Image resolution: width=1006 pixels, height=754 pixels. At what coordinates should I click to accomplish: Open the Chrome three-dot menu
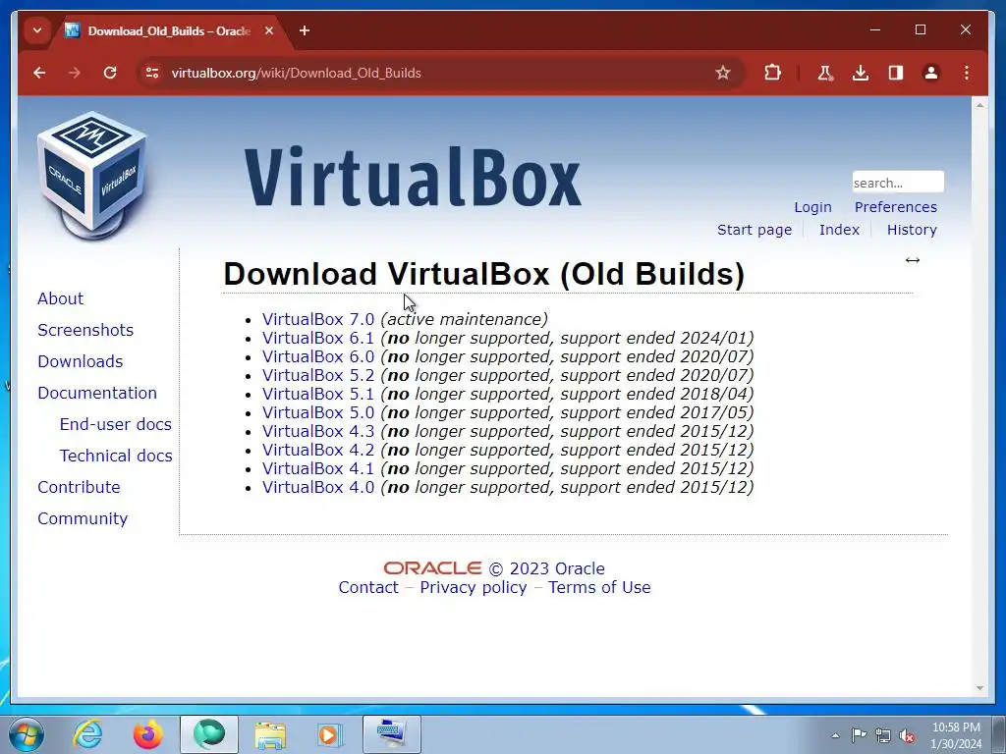tap(967, 73)
